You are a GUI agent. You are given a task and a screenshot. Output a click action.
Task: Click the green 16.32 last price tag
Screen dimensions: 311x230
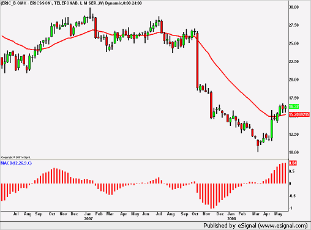coord(294,106)
